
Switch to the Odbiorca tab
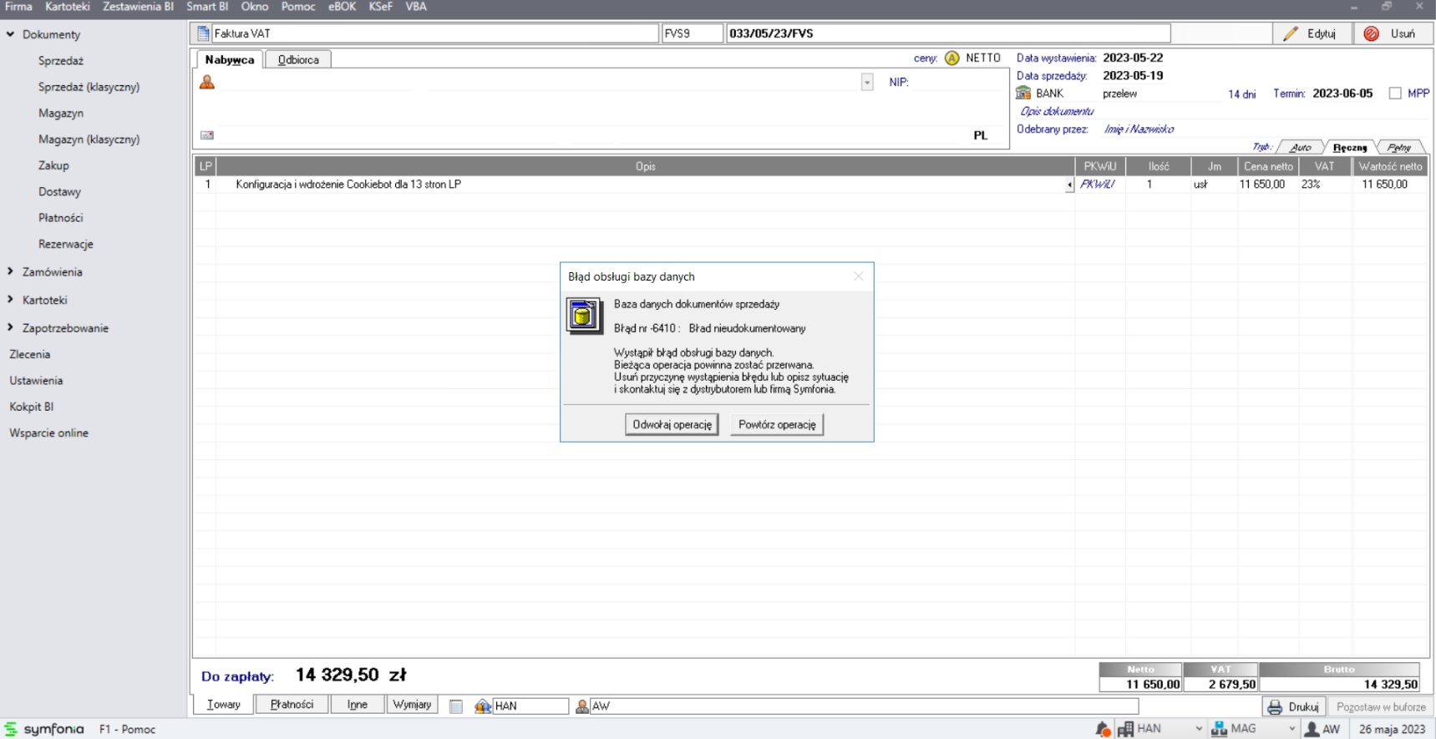coord(298,60)
